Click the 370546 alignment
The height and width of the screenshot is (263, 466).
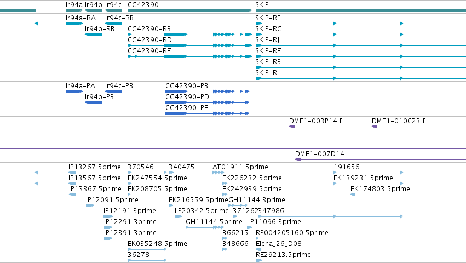click(147, 173)
